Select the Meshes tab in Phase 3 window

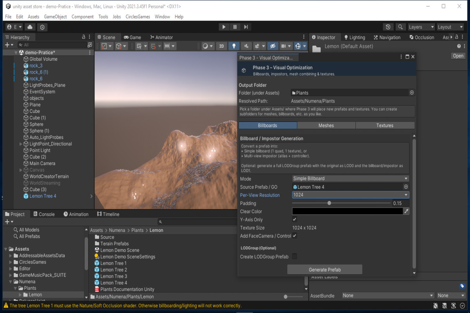pyautogui.click(x=326, y=126)
